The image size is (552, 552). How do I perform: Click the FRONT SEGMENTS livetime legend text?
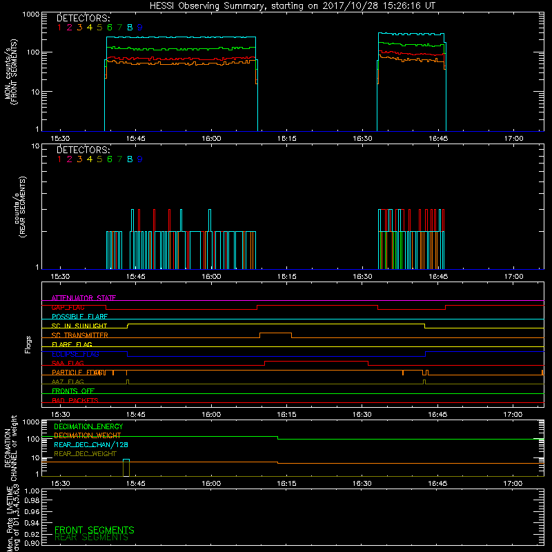(x=95, y=530)
